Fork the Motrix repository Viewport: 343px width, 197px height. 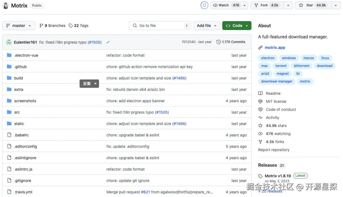pos(267,5)
